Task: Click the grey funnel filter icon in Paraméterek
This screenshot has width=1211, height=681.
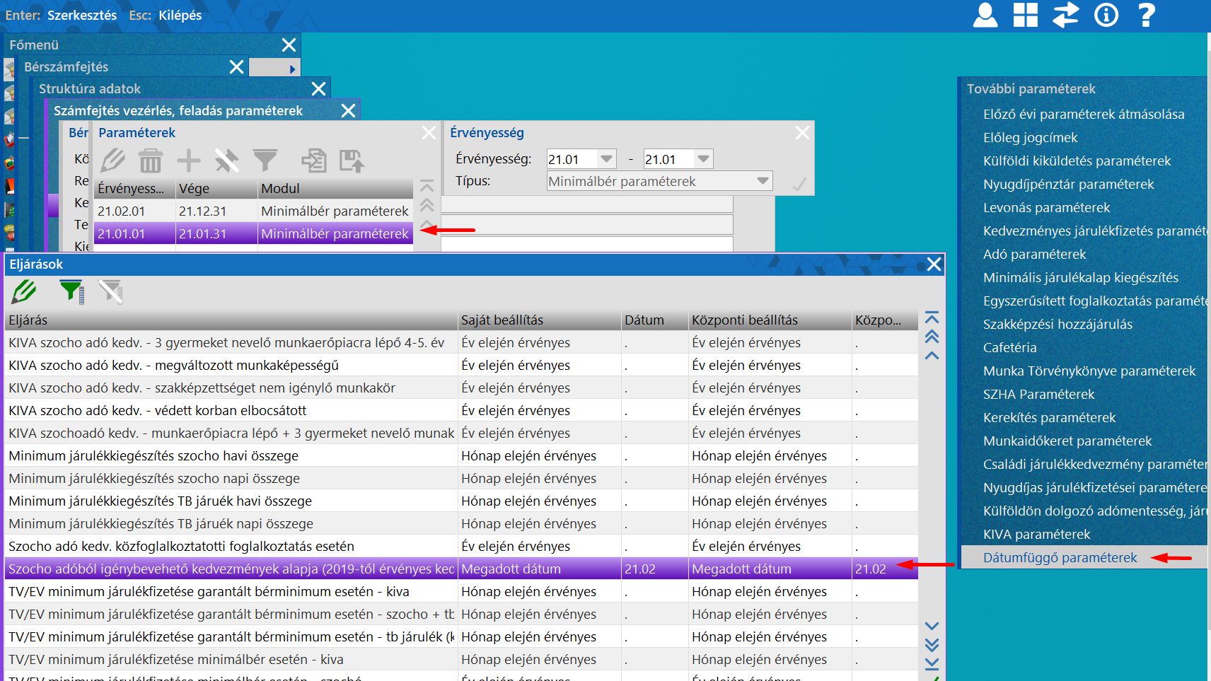Action: tap(265, 161)
